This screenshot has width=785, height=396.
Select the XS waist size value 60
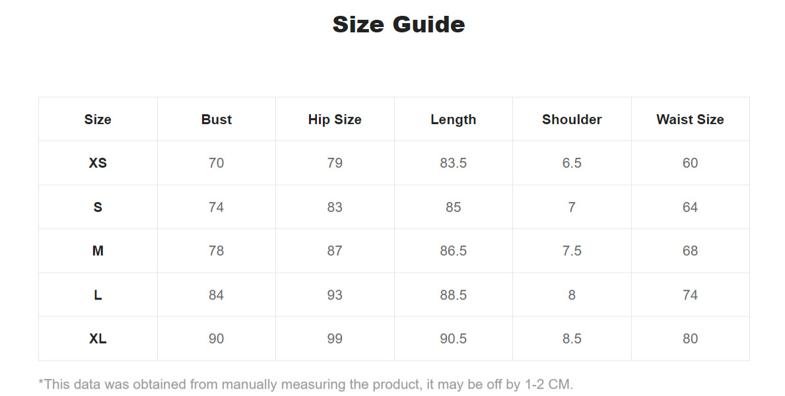point(690,163)
